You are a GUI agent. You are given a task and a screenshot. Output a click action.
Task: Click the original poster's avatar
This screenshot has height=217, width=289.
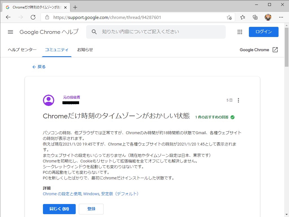[49, 100]
